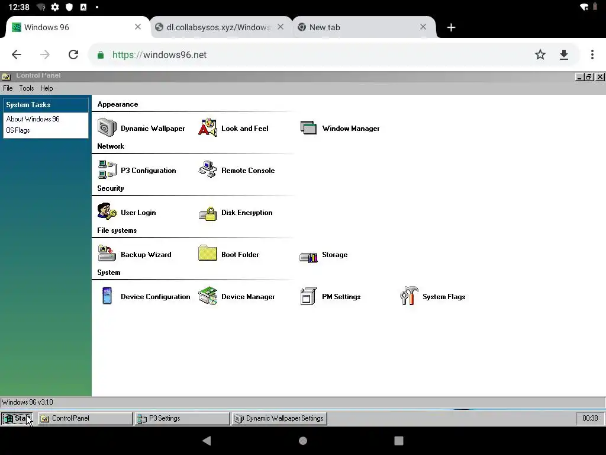The width and height of the screenshot is (606, 455).
Task: Click the Start button on the taskbar
Action: coord(17,418)
